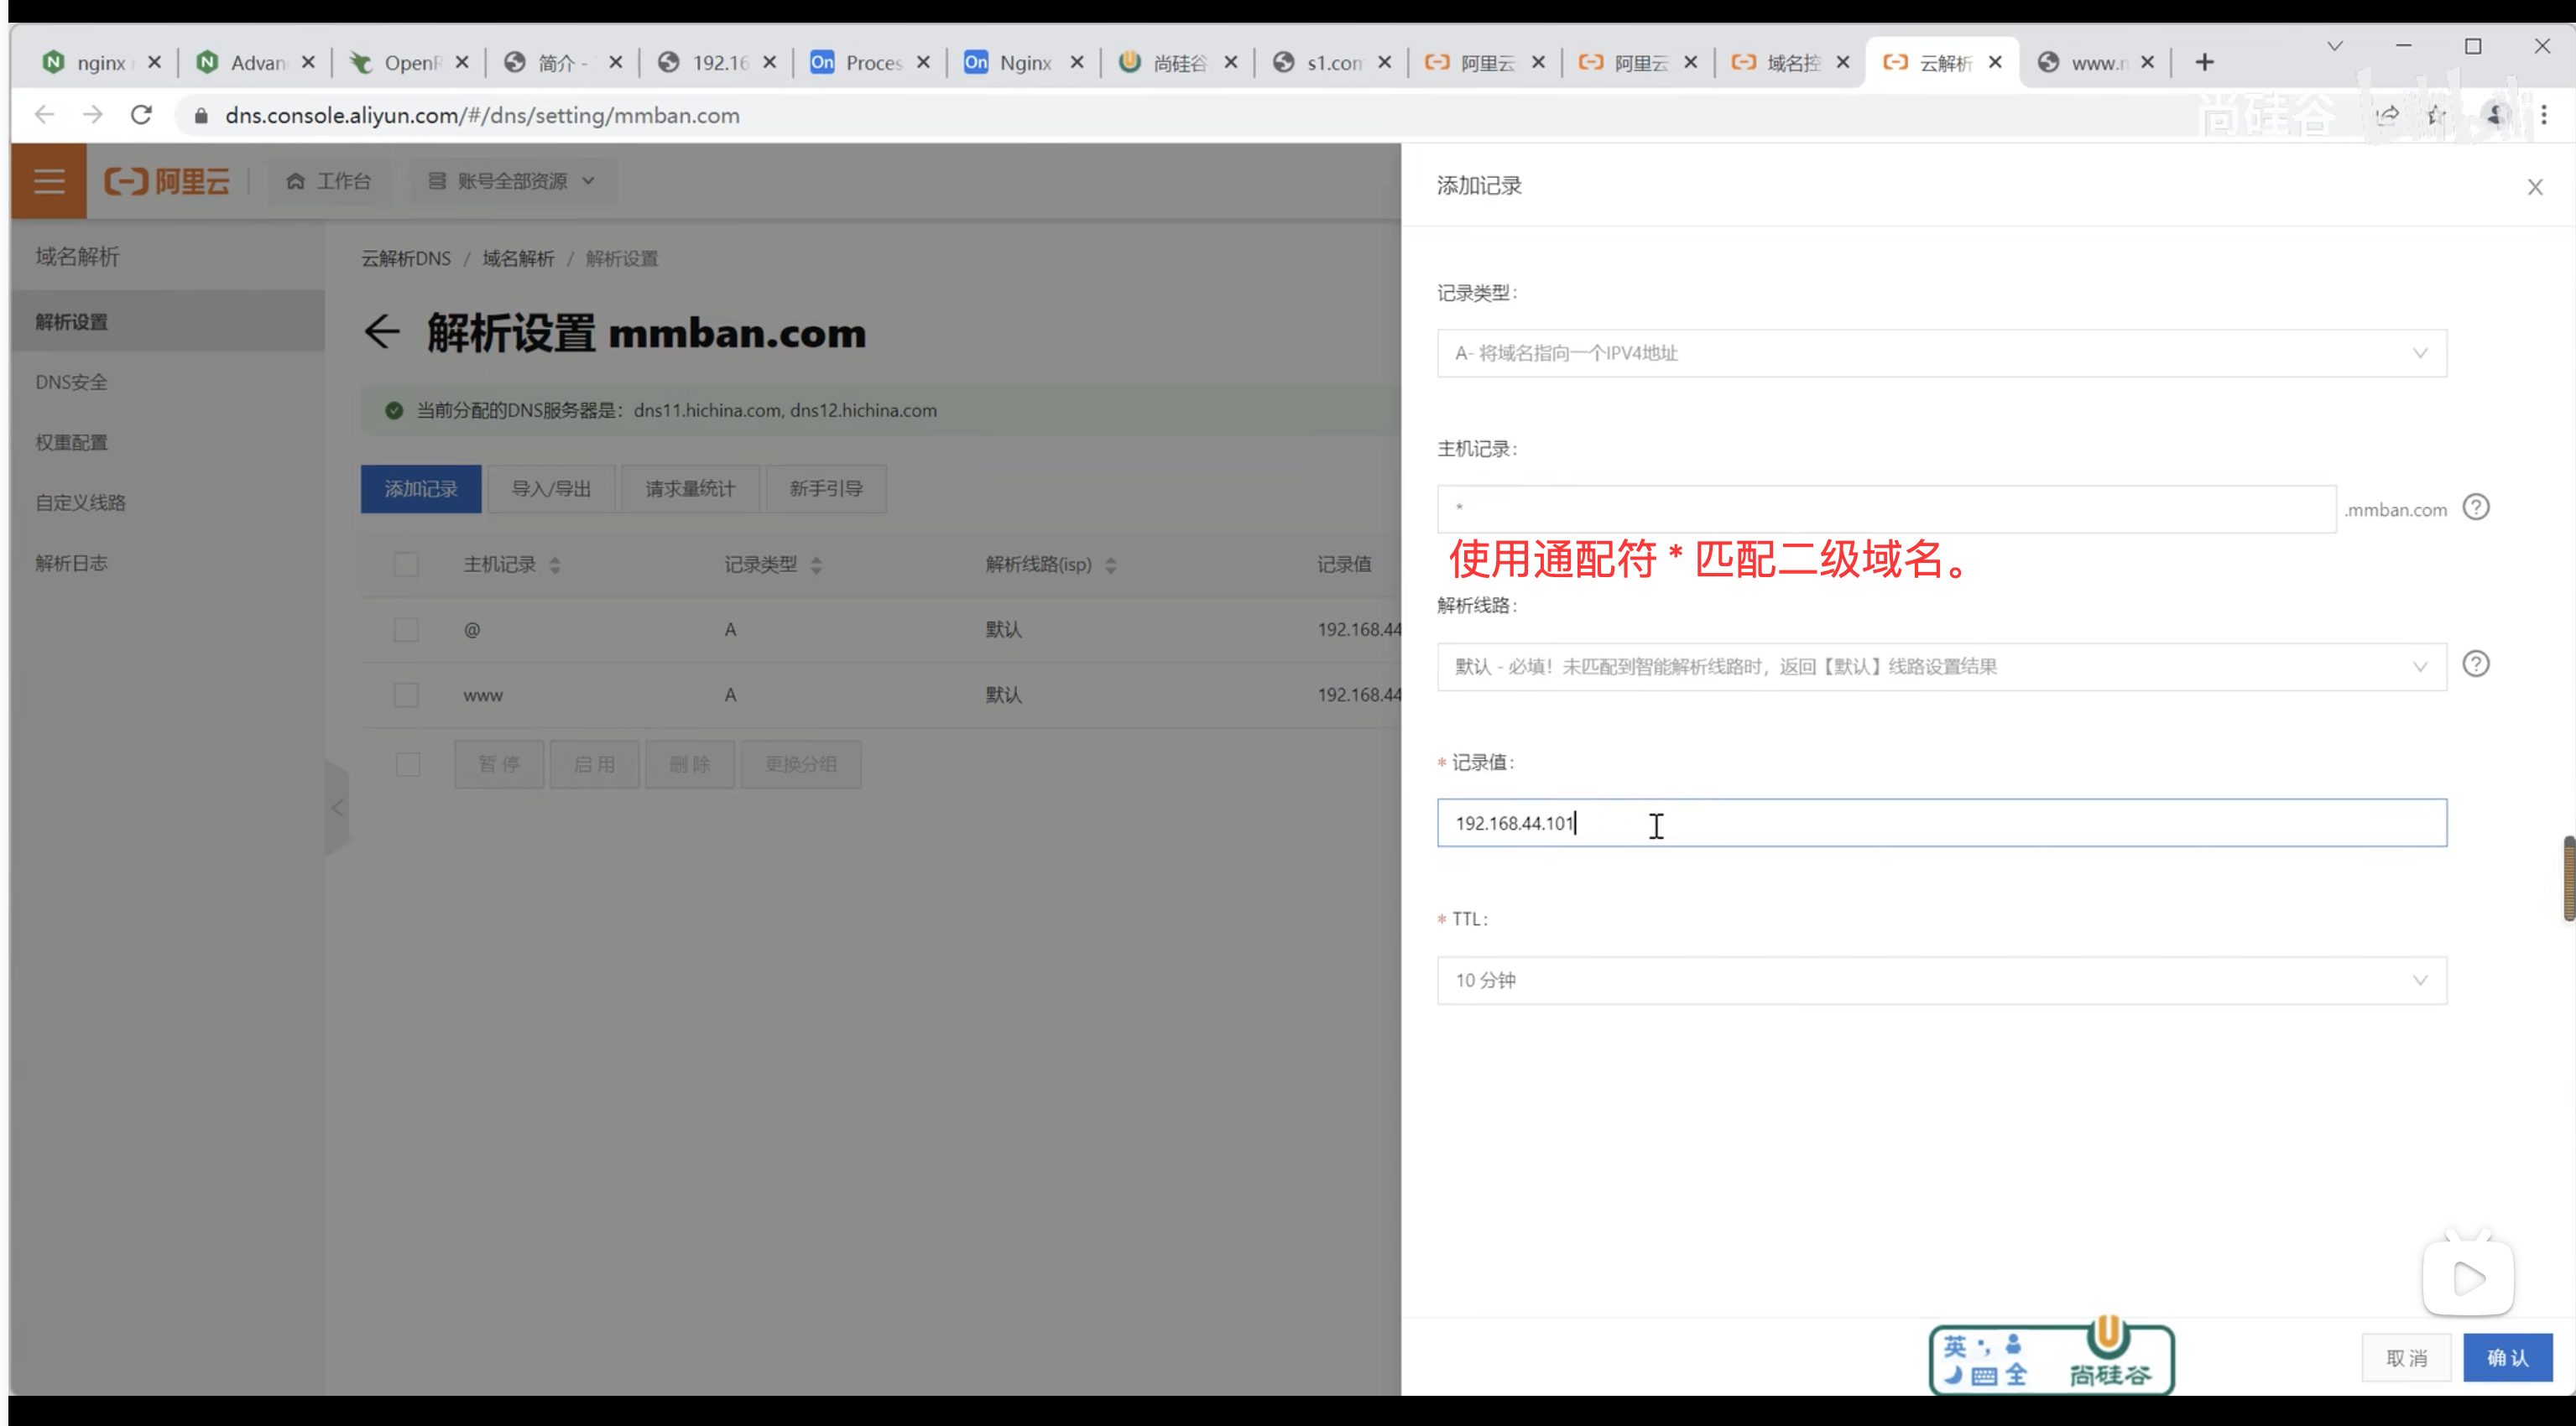Click the help icon beside host record field
This screenshot has height=1426, width=2576.
(2475, 507)
